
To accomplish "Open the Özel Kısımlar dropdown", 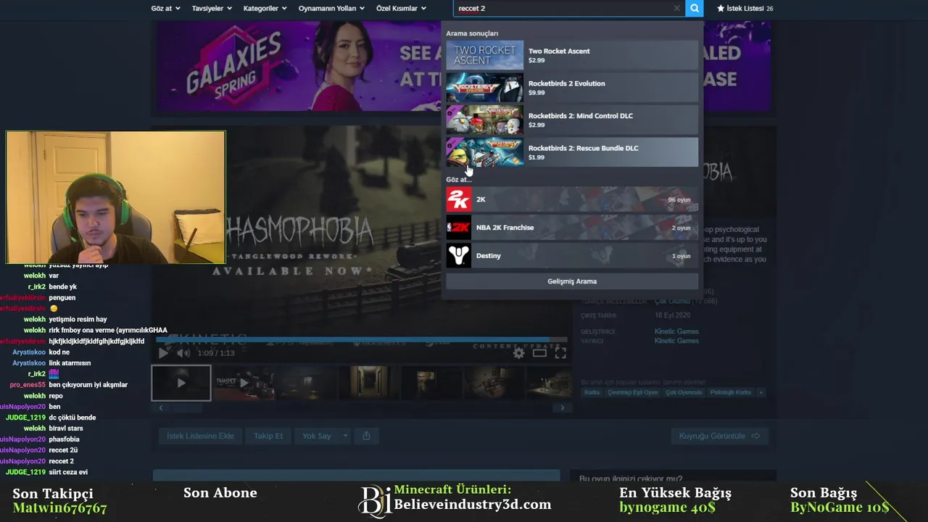I will point(401,8).
